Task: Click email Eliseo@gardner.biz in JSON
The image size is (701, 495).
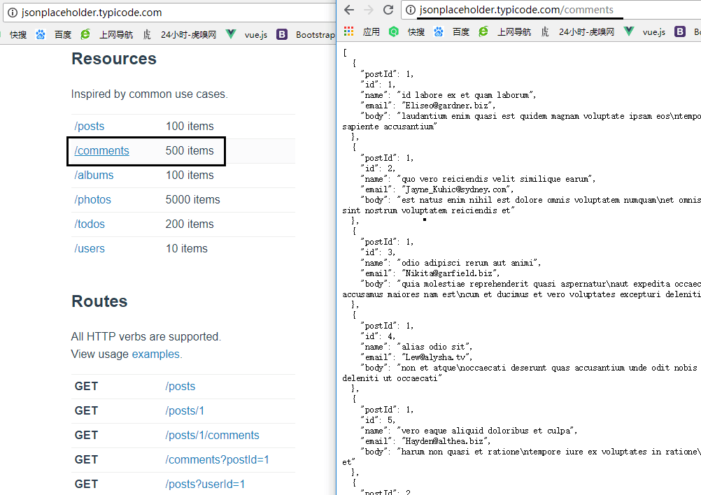Action: coord(446,106)
